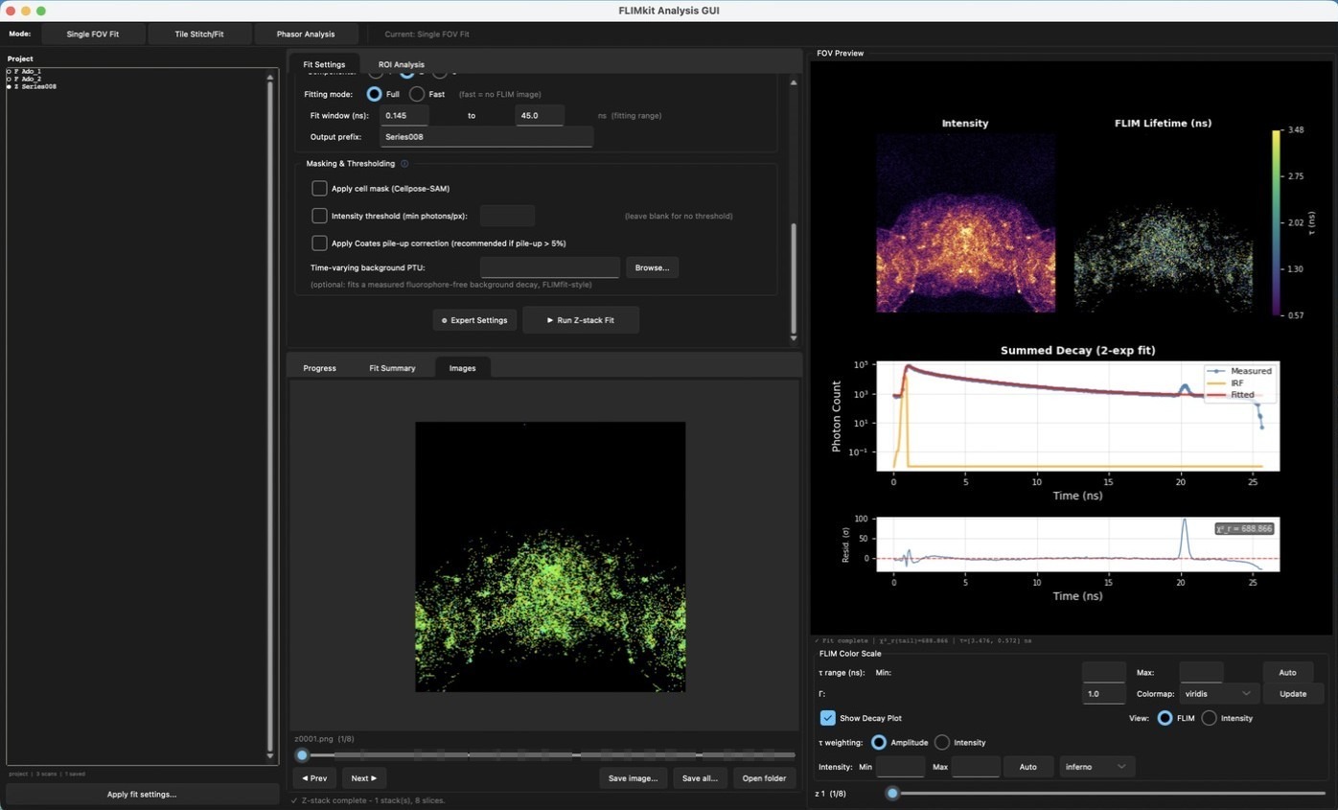Open the ROI Analysis tab
Screen dimensions: 1338x810
point(402,64)
